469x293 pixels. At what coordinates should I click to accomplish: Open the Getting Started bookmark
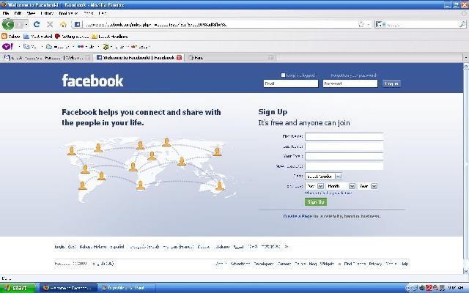(72, 37)
